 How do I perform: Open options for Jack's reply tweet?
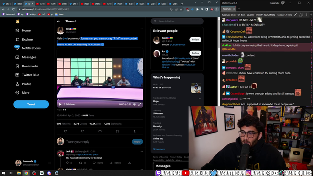pos(142,151)
